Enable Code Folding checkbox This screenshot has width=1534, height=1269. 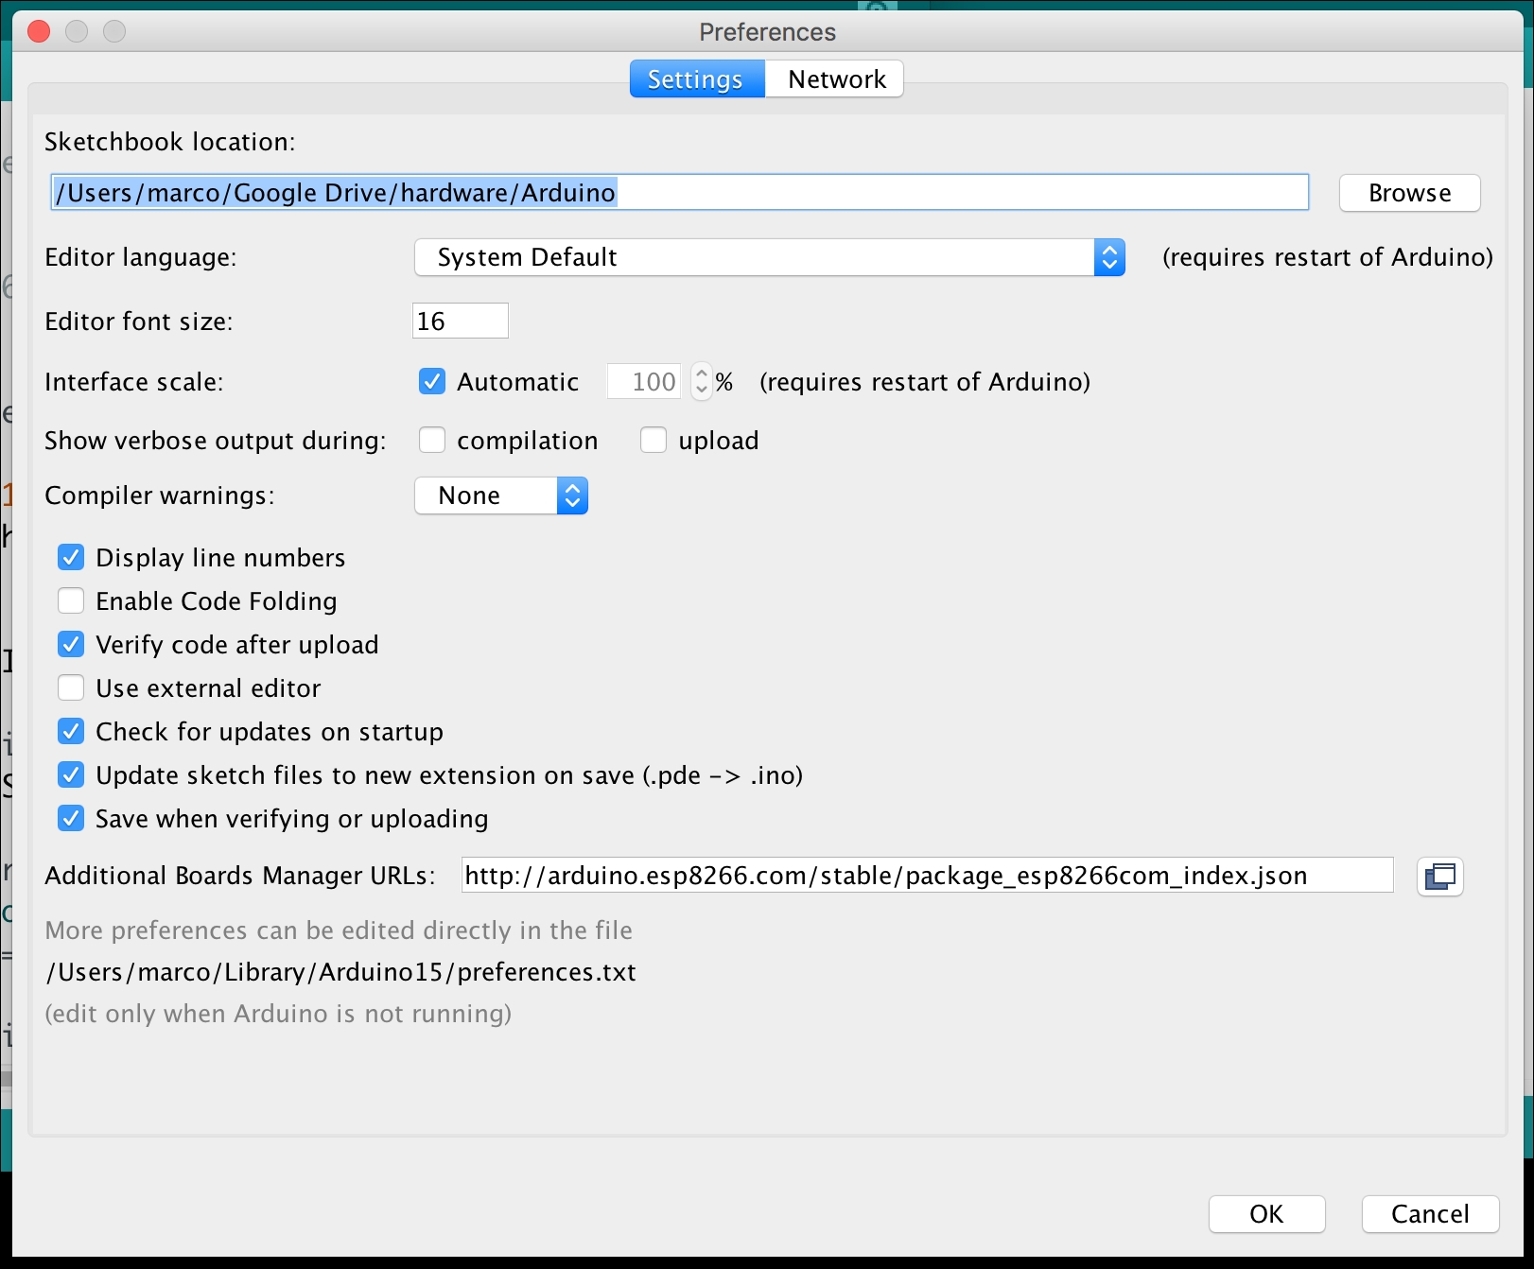[71, 601]
